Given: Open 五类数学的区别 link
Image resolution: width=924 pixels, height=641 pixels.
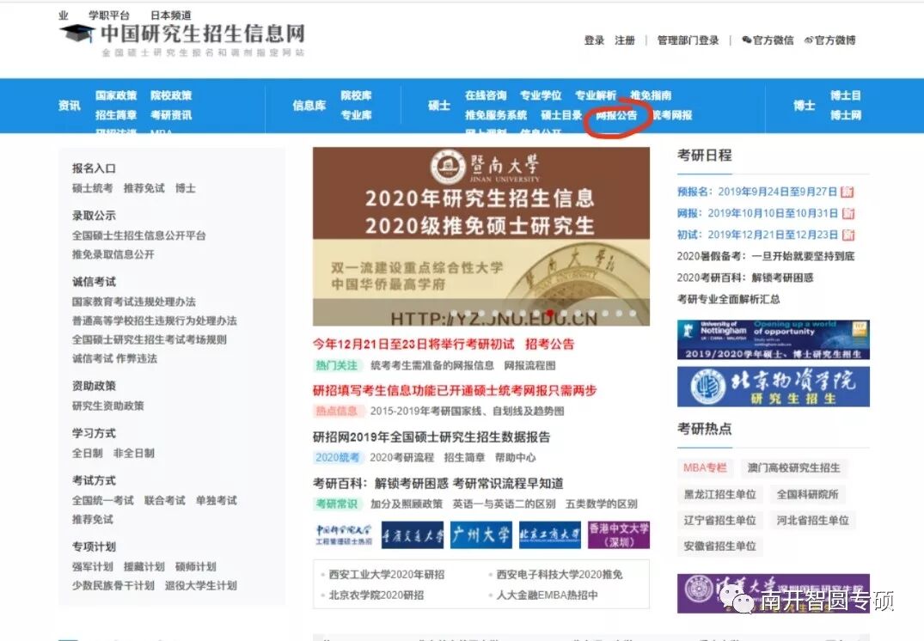Looking at the screenshot, I should tap(601, 504).
